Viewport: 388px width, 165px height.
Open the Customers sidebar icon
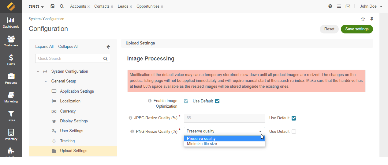pyautogui.click(x=11, y=41)
